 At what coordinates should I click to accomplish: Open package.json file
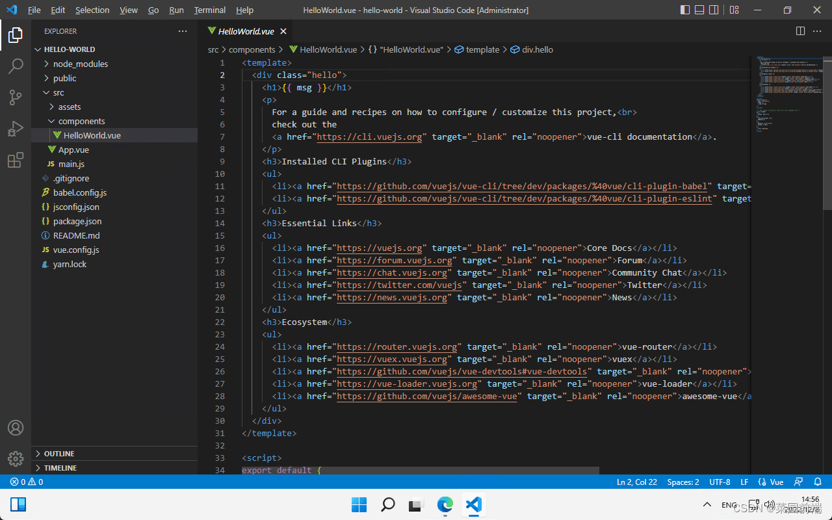pyautogui.click(x=114, y=221)
